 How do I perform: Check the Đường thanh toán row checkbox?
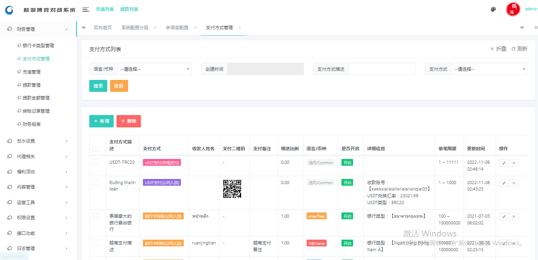click(96, 182)
